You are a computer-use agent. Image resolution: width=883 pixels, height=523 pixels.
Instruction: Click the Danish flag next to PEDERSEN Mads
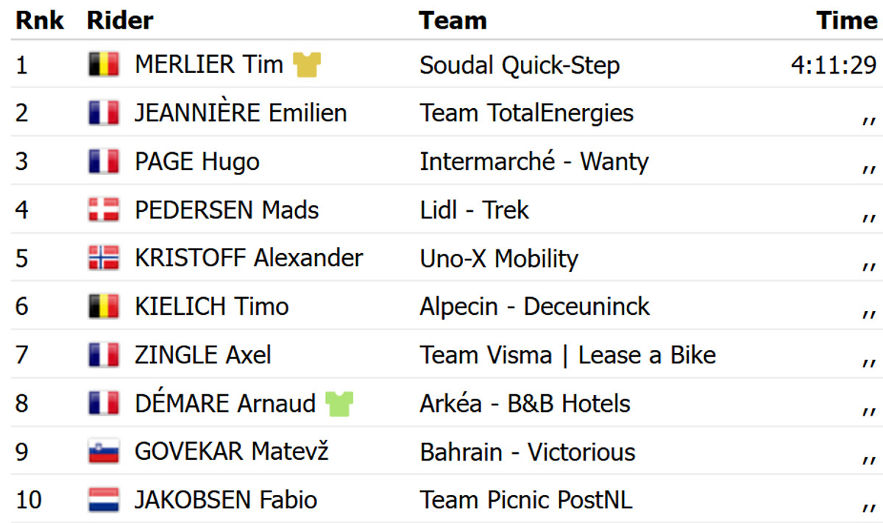pos(104,210)
